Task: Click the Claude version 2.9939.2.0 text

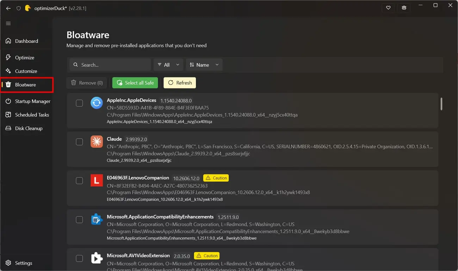Action: coord(136,139)
